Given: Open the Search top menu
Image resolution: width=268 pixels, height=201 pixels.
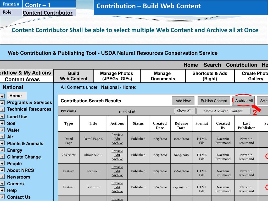Looking at the screenshot, I should (212, 65).
